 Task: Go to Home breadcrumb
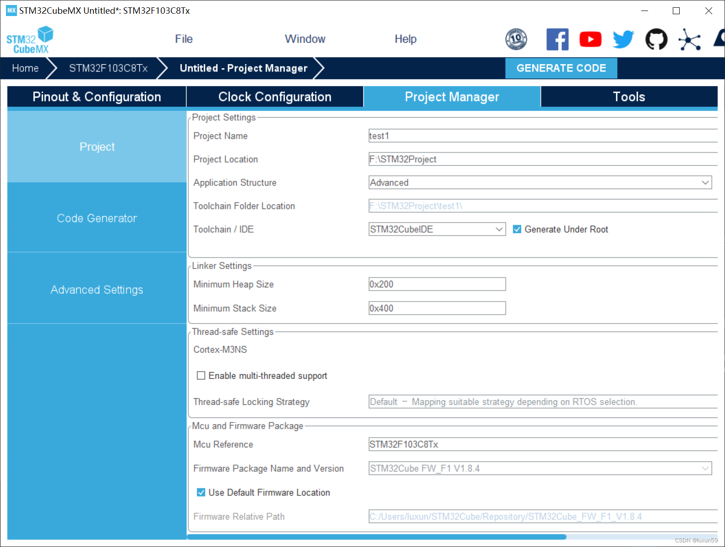click(x=25, y=68)
